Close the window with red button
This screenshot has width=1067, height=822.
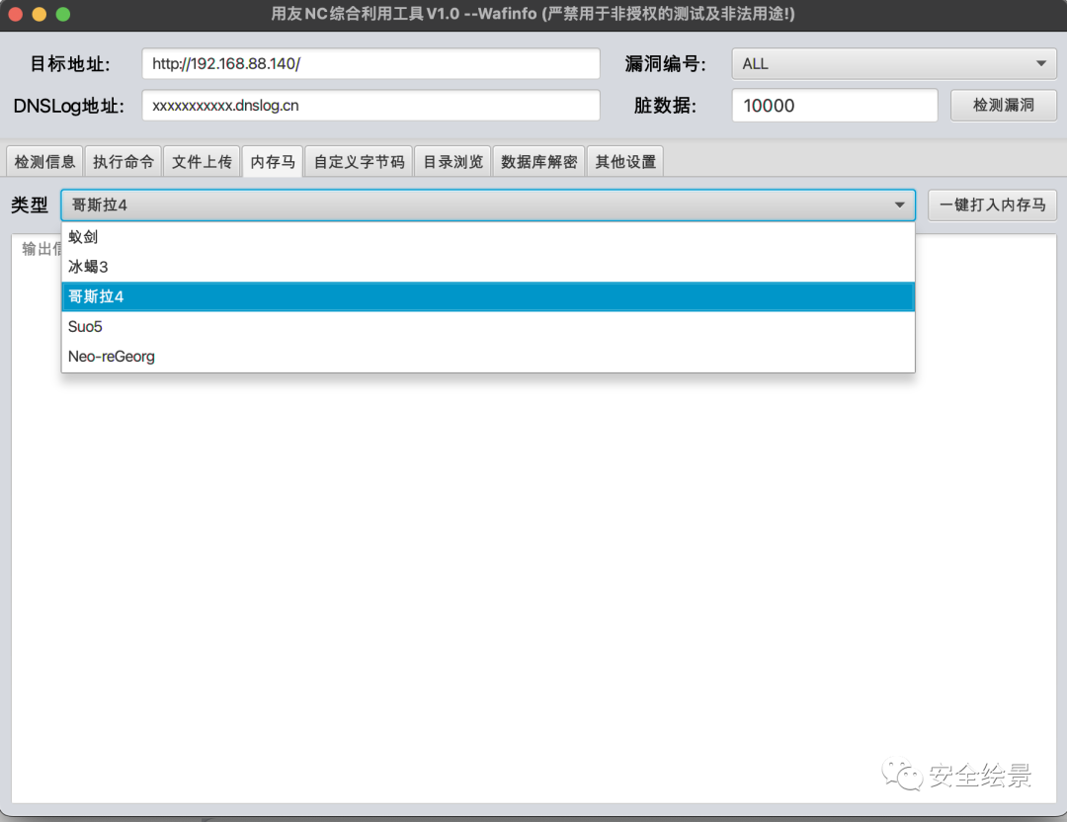tap(16, 14)
